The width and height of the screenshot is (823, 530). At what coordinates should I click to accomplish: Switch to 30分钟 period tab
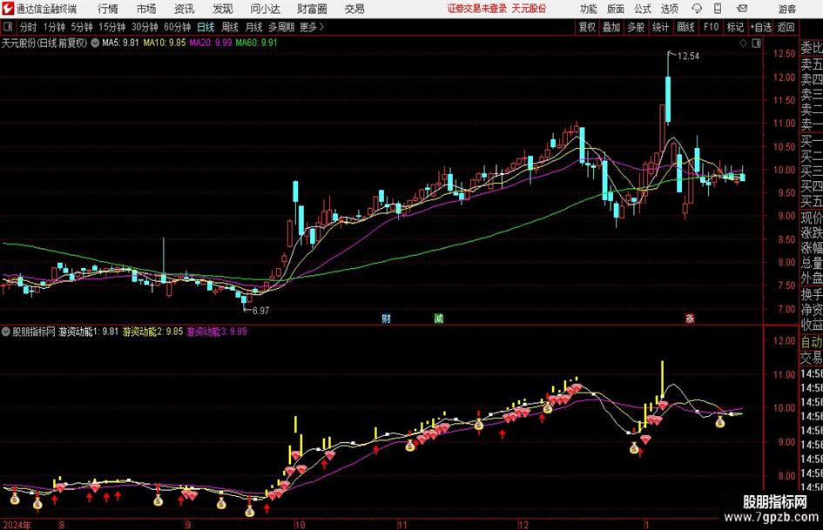click(x=145, y=27)
